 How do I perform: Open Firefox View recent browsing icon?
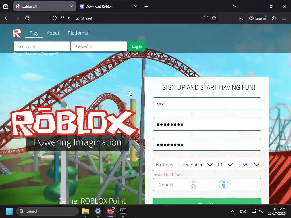(x=6, y=6)
